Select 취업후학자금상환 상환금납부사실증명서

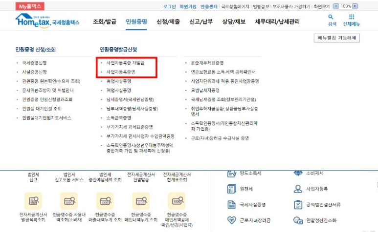pyautogui.click(x=224, y=111)
